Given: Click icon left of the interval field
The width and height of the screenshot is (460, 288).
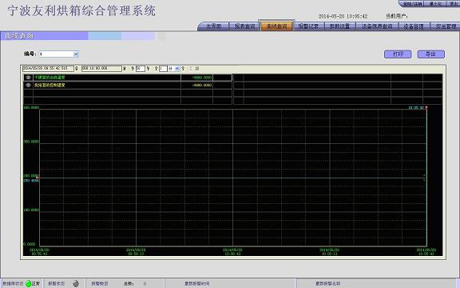Looking at the screenshot, I should [x=156, y=69].
